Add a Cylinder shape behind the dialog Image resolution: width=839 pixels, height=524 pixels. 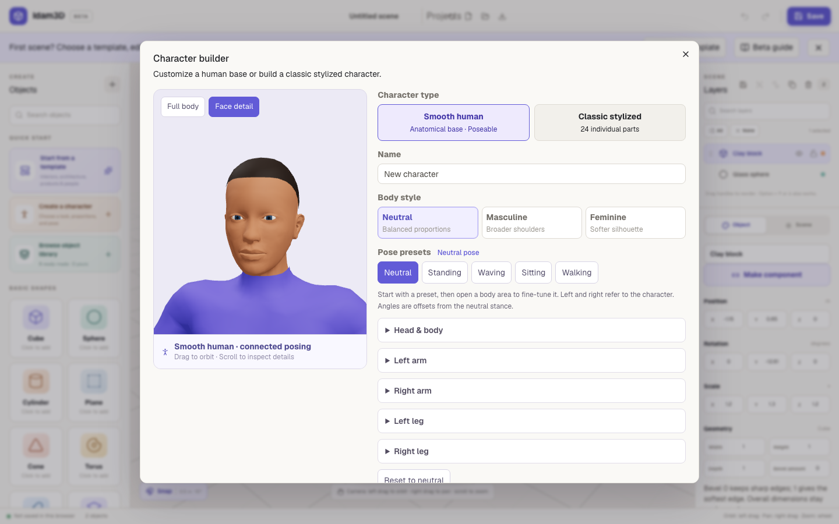(36, 392)
